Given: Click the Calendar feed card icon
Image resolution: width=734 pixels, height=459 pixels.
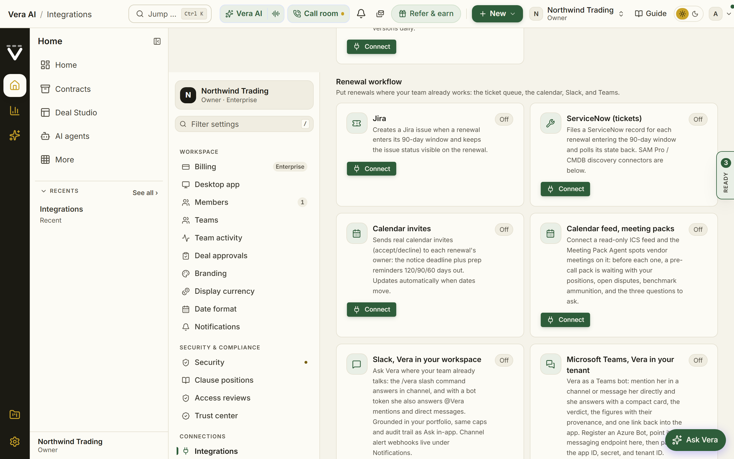Looking at the screenshot, I should click(x=550, y=233).
